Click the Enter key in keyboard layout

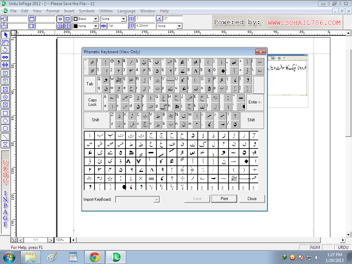(x=255, y=102)
